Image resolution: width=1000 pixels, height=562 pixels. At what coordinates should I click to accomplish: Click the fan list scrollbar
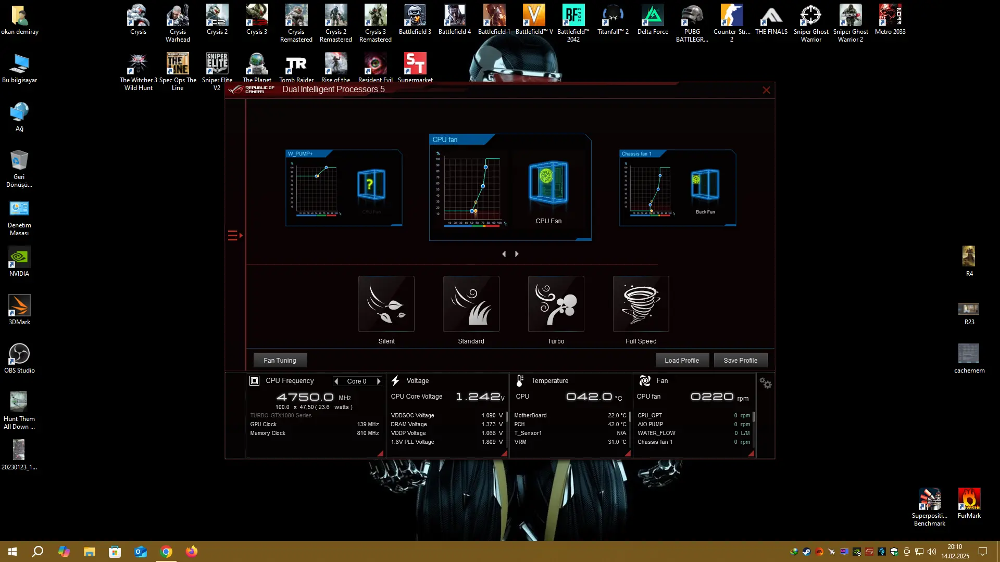pos(754,417)
